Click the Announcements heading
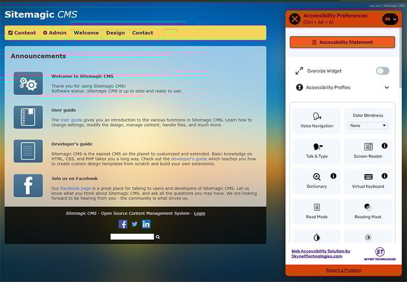This screenshot has height=282, width=407. coord(38,56)
